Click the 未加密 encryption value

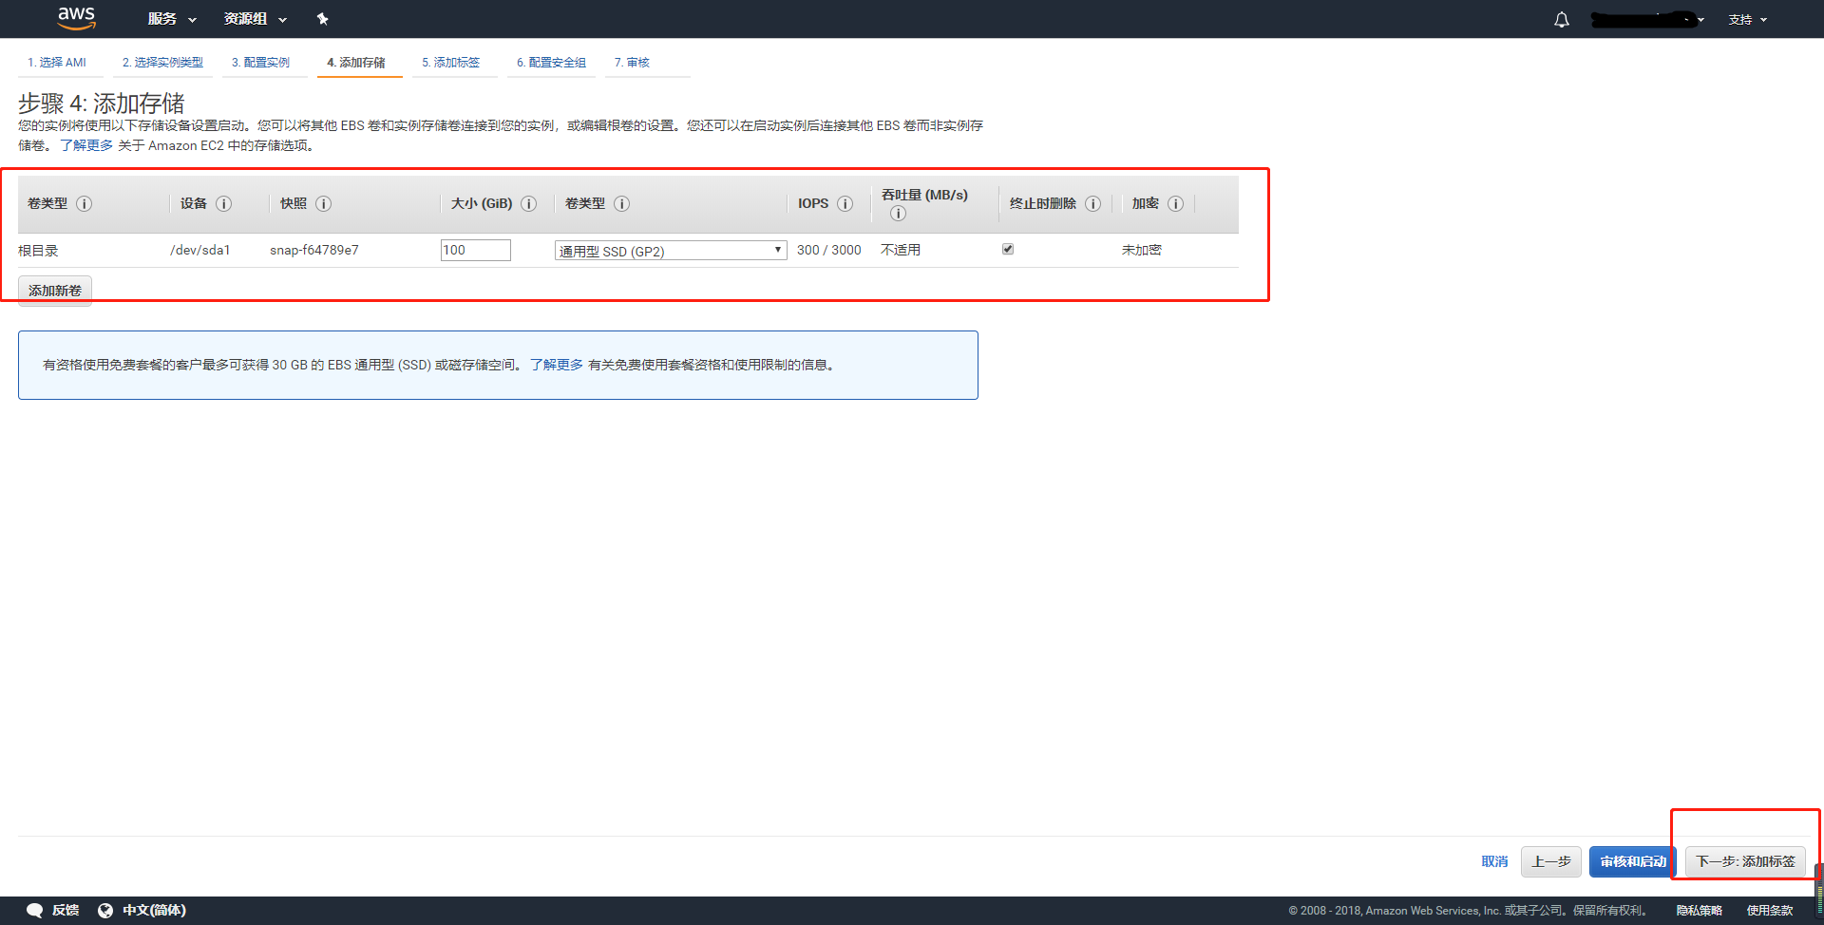pyautogui.click(x=1142, y=250)
